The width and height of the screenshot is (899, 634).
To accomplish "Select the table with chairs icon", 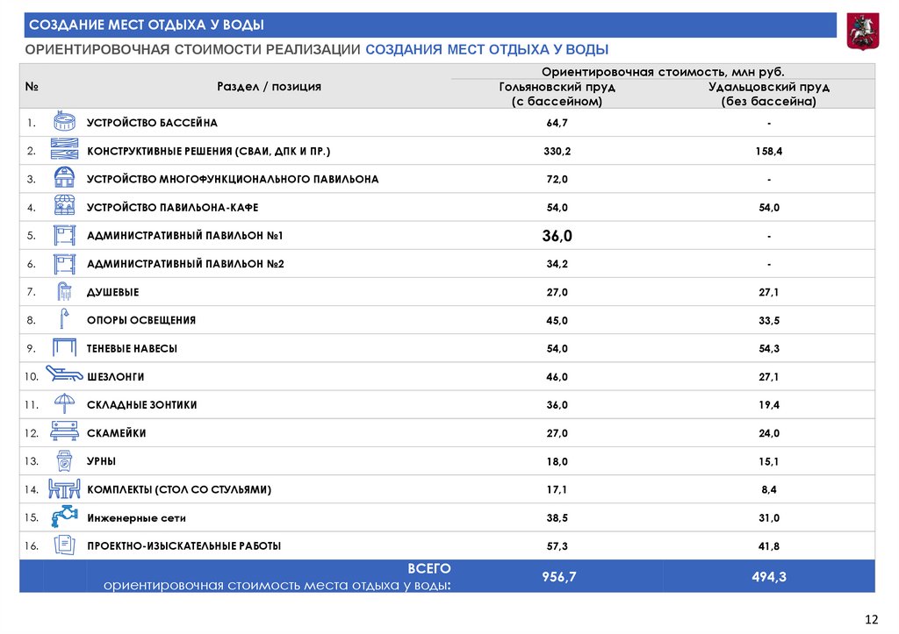I will 65,489.
